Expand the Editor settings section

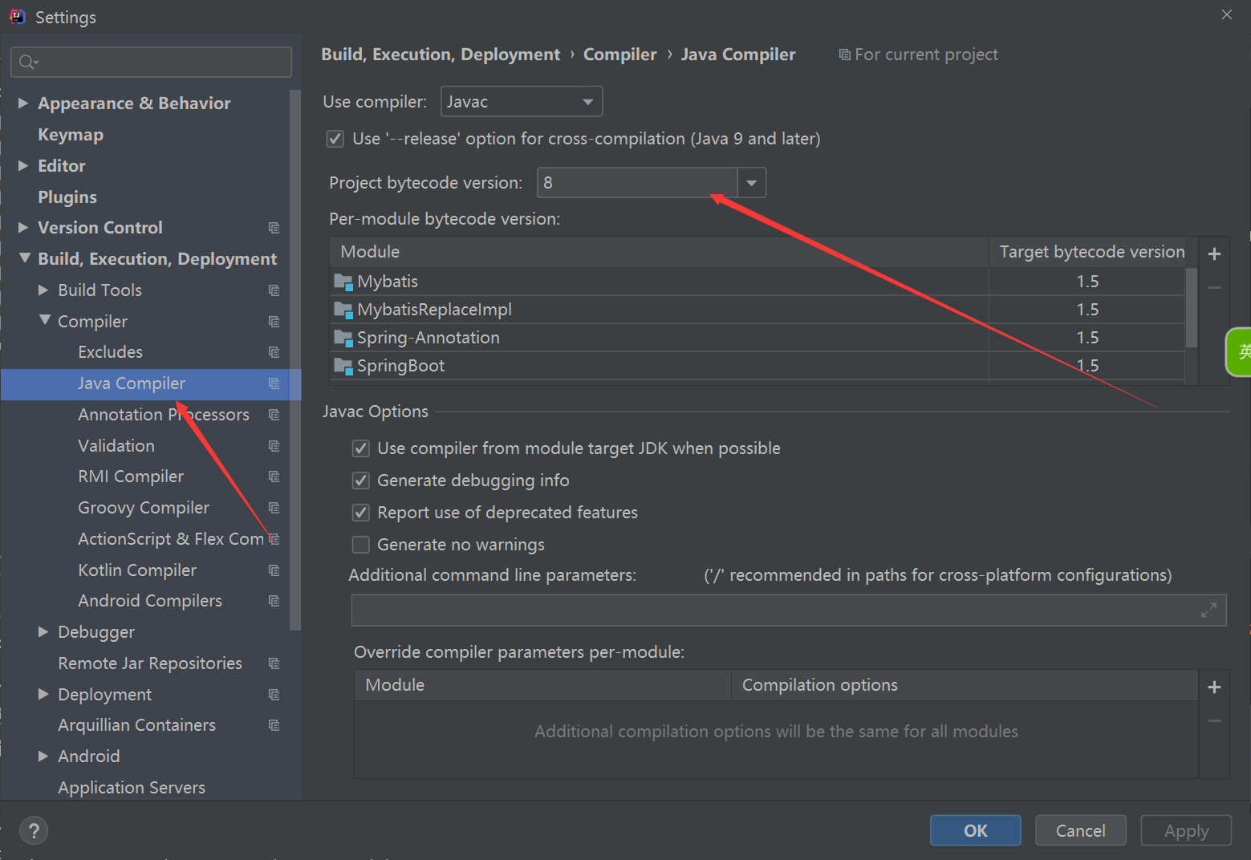coord(23,166)
